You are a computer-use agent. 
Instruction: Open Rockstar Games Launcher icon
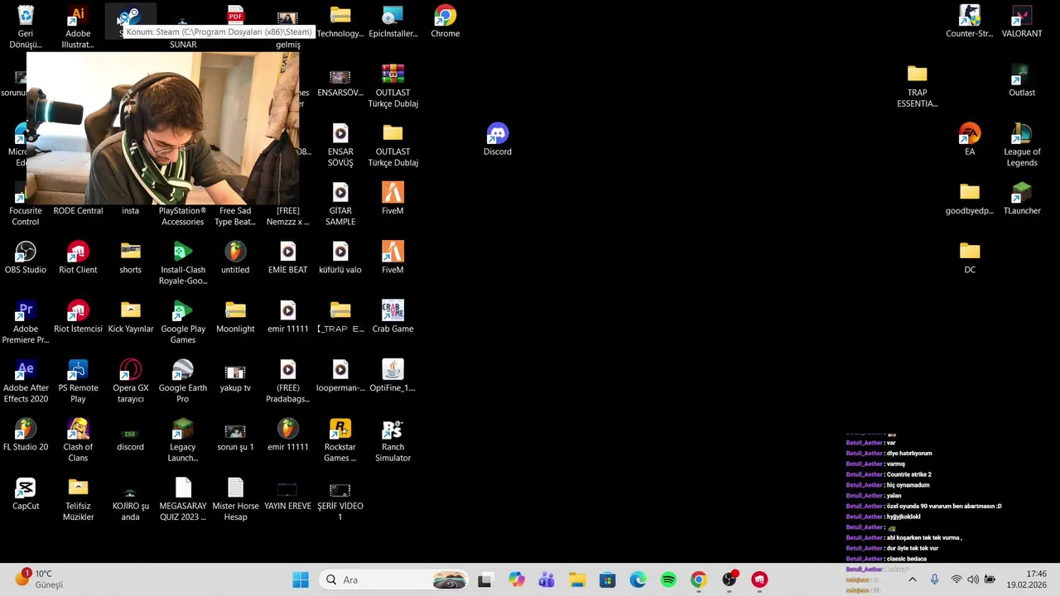[x=340, y=440]
